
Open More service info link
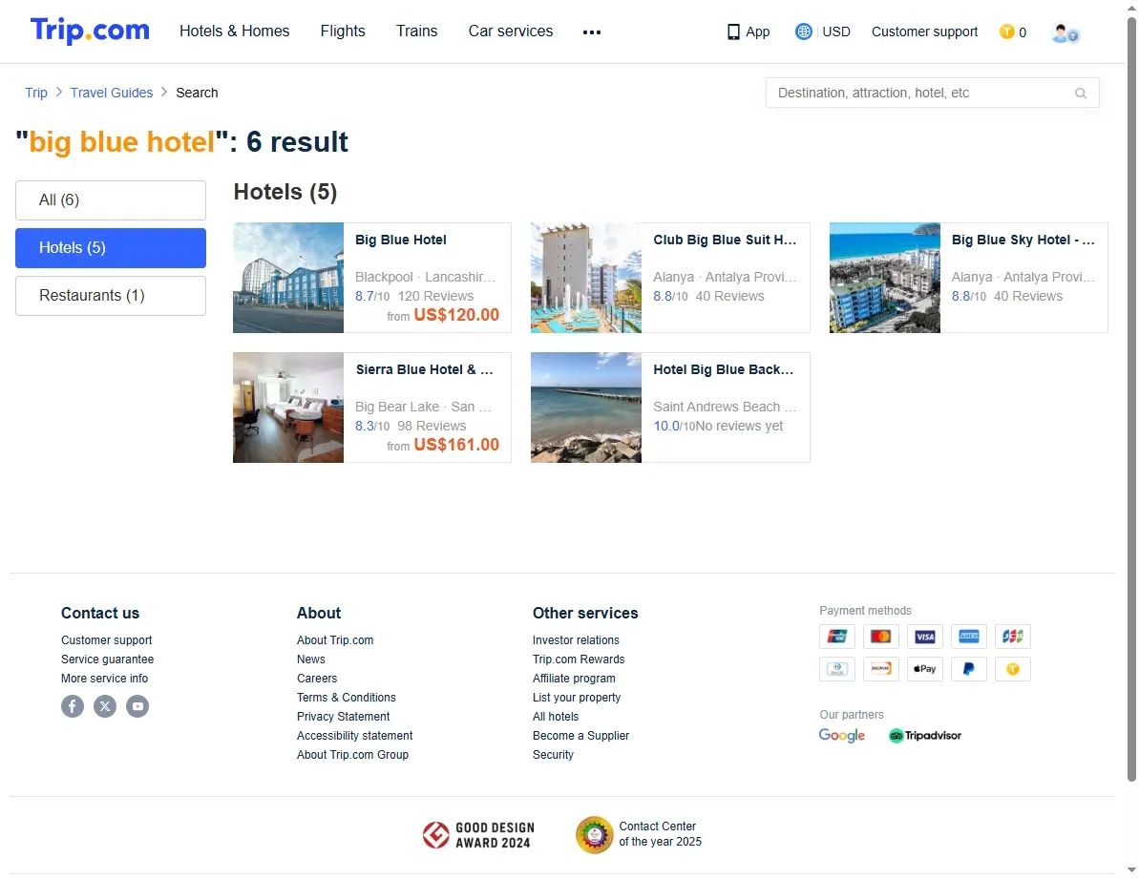(105, 678)
